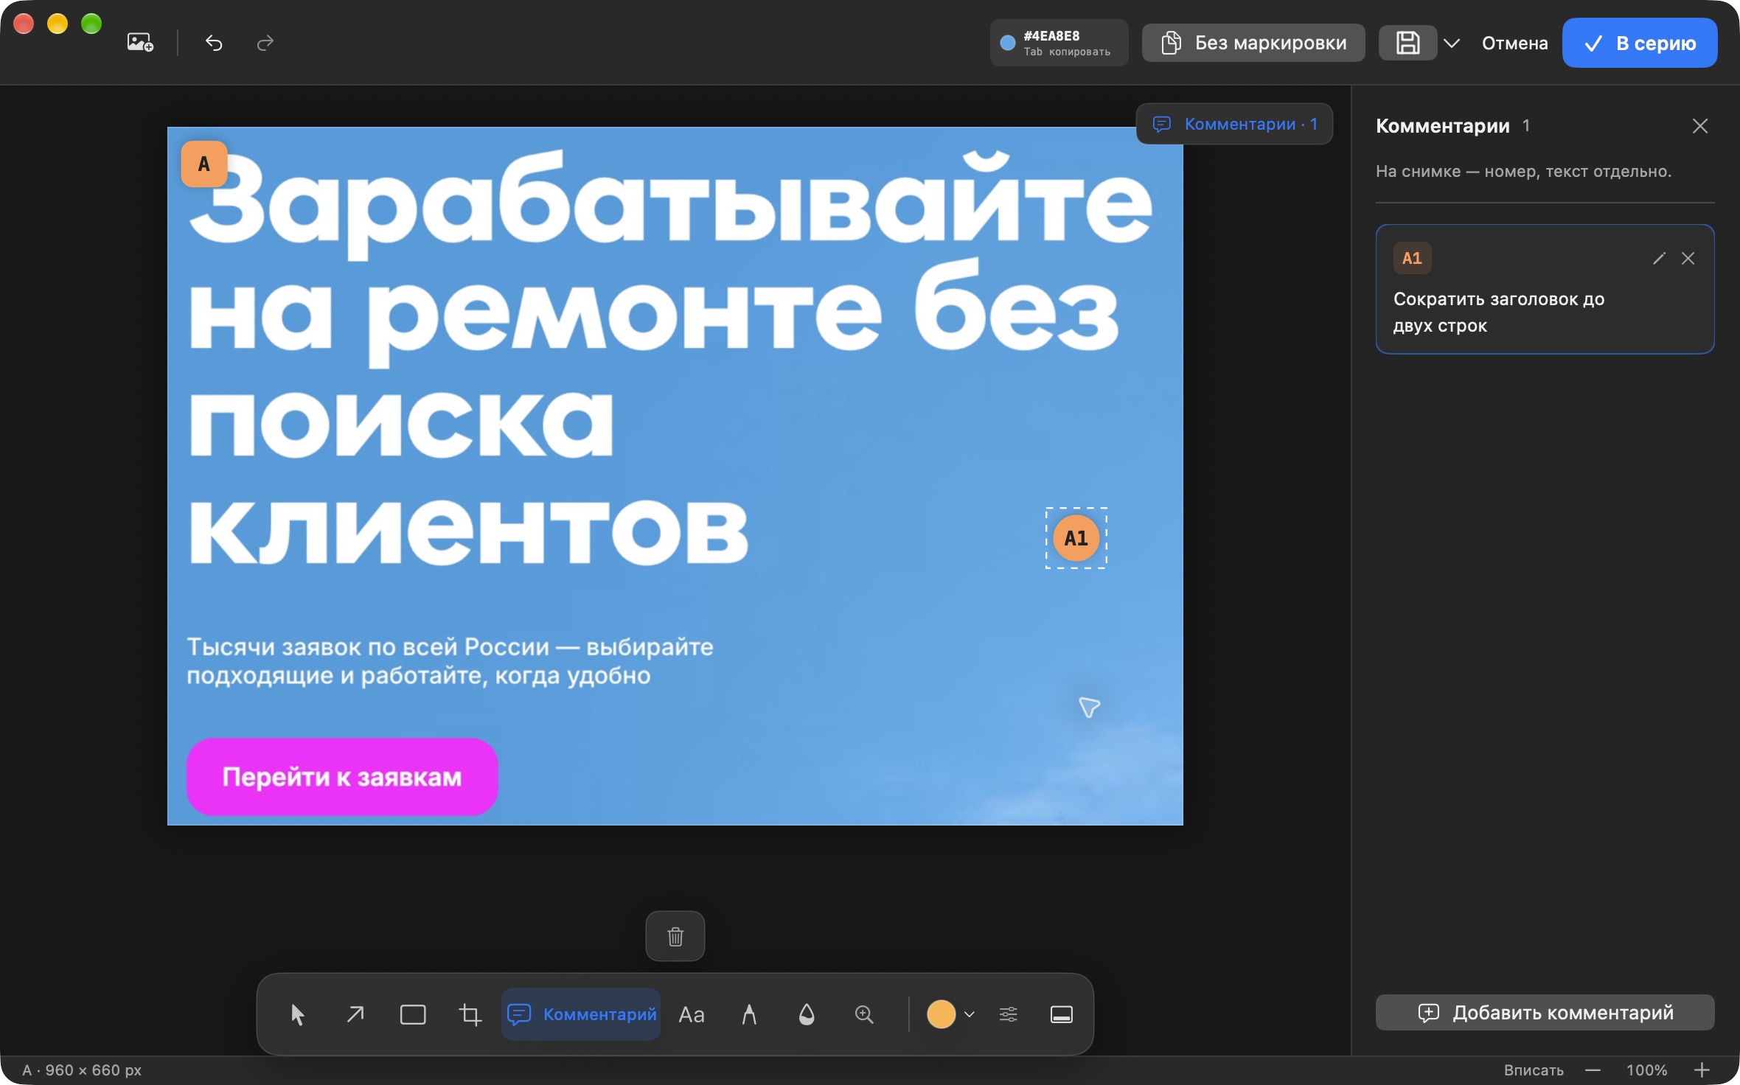Screen dimensions: 1740x1085
Task: Close the Комментарии panel
Action: point(1700,126)
